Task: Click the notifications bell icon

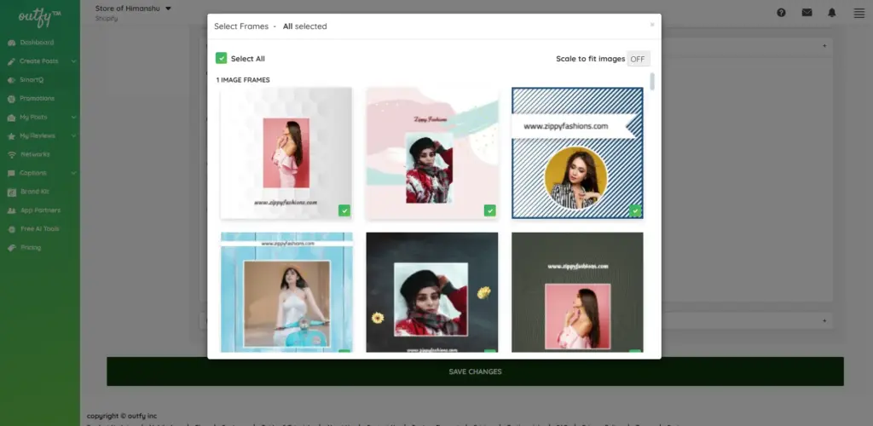Action: coord(832,13)
